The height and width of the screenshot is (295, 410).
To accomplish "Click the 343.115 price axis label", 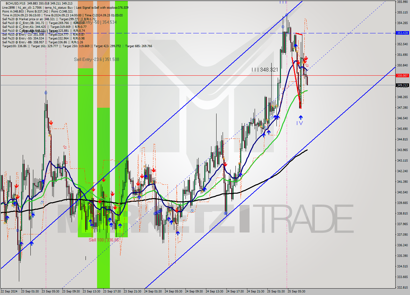I will pyautogui.click(x=402, y=161).
